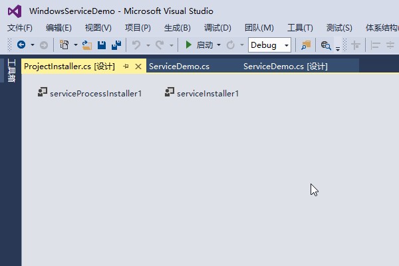Click the Visual Studio logo icon
Viewport: 399px width, 266px height.
[15, 11]
